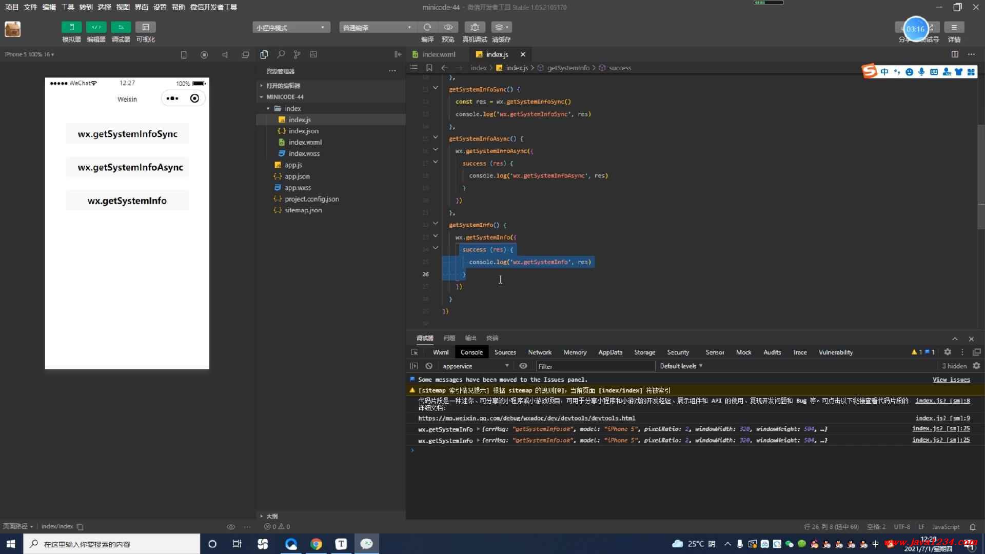
Task: Click the simulator device rotate icon
Action: tap(184, 54)
